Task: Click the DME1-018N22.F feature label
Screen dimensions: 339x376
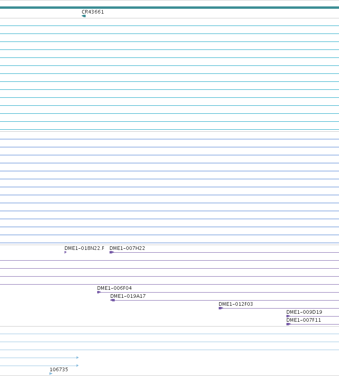Action: (84, 248)
